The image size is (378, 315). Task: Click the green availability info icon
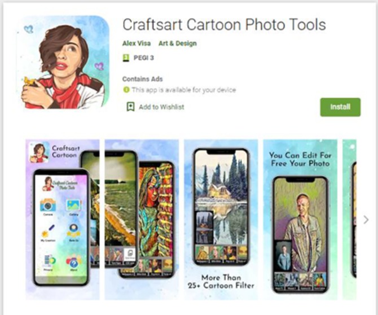126,90
